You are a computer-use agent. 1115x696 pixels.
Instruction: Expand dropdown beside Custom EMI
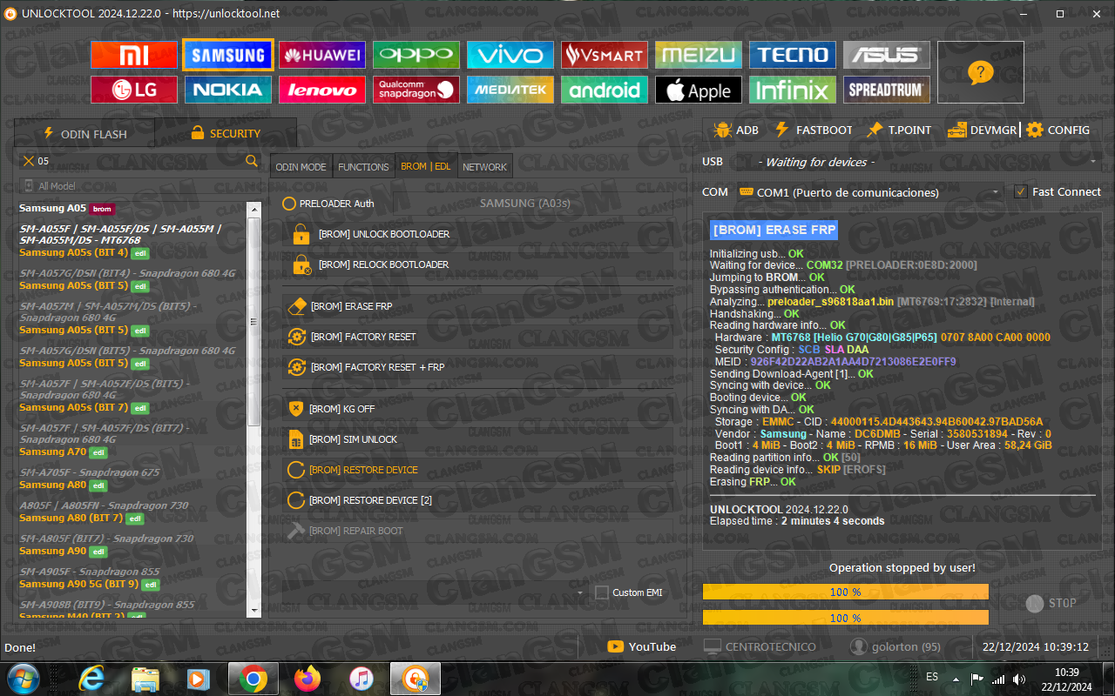coord(580,593)
